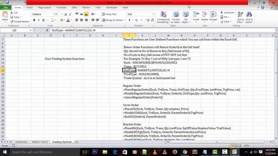Open the Market Watch sheet tab
Image resolution: width=278 pixels, height=156 pixels.
click(40, 142)
